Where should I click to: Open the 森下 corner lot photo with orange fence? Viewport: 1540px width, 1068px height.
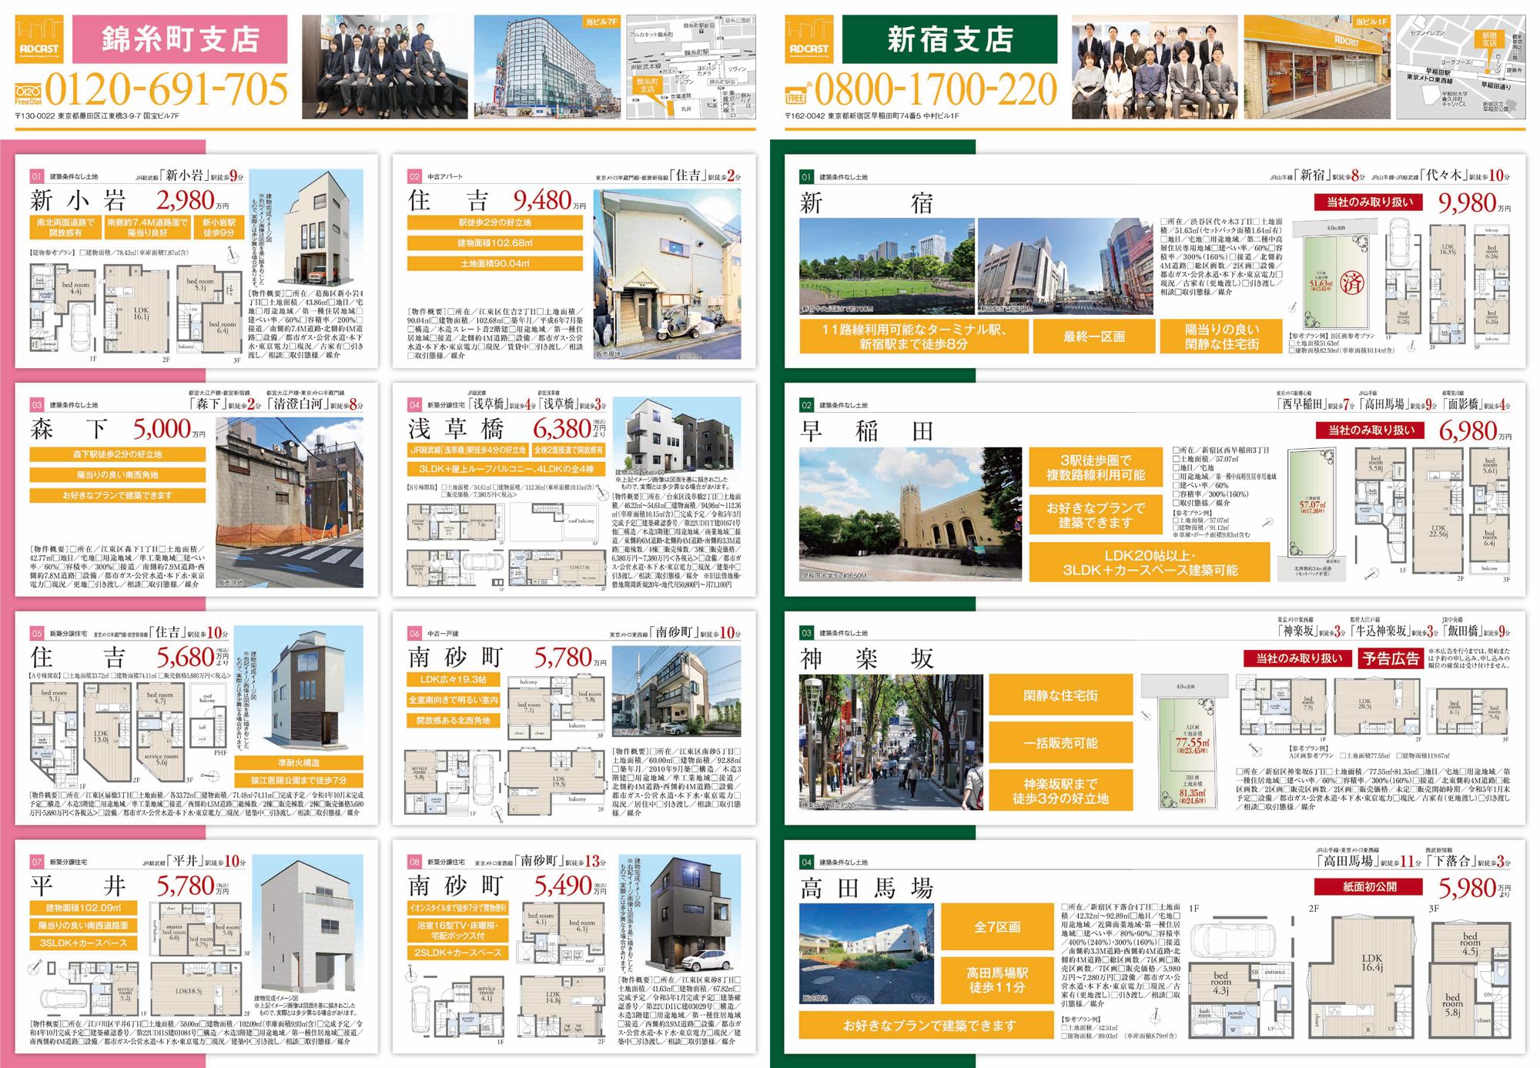point(290,503)
